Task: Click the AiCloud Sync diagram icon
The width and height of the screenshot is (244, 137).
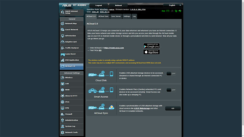Action: tap(101, 107)
